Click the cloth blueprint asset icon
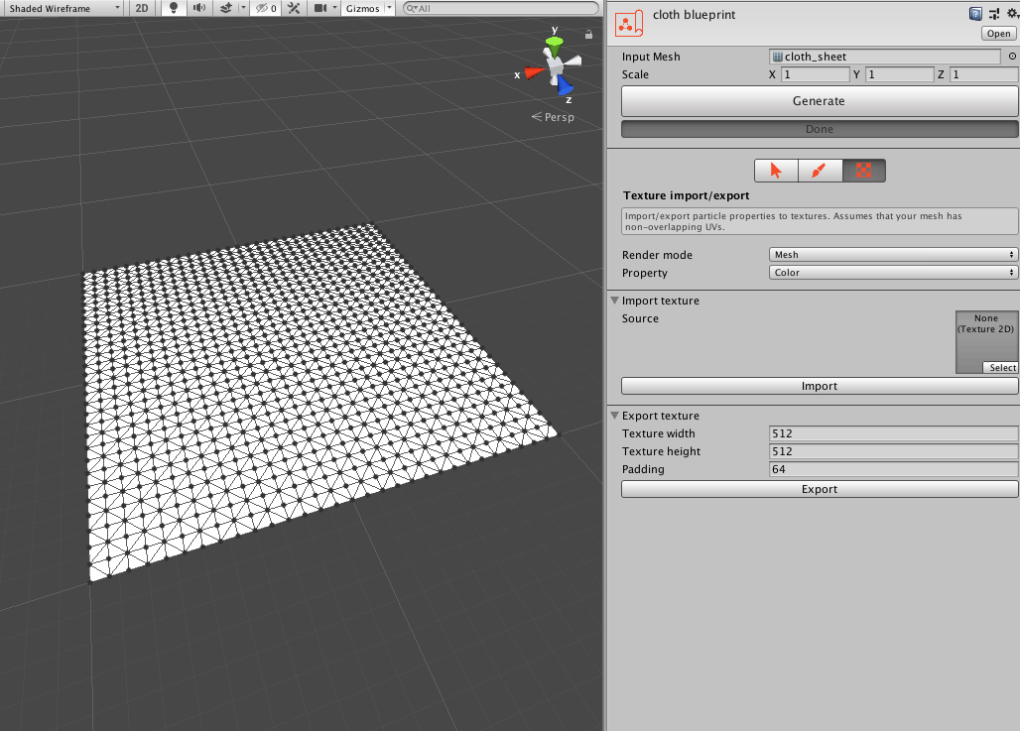 pos(628,24)
